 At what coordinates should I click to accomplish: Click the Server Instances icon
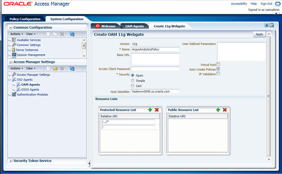[x=13, y=49]
